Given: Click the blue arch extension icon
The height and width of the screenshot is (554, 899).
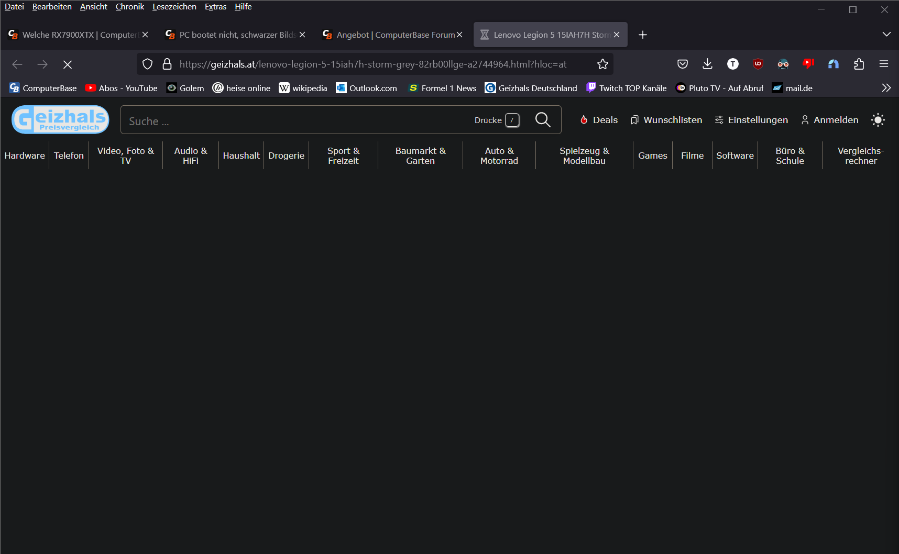Looking at the screenshot, I should coord(834,64).
